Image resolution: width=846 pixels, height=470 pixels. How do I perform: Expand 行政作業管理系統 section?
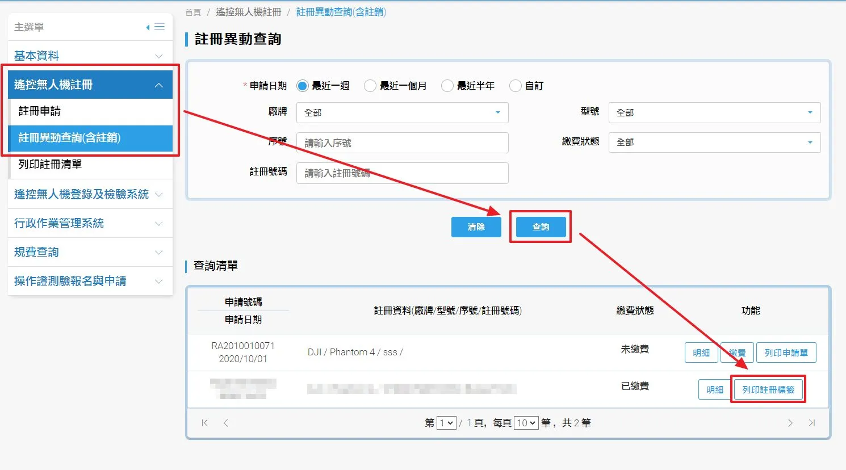click(90, 223)
